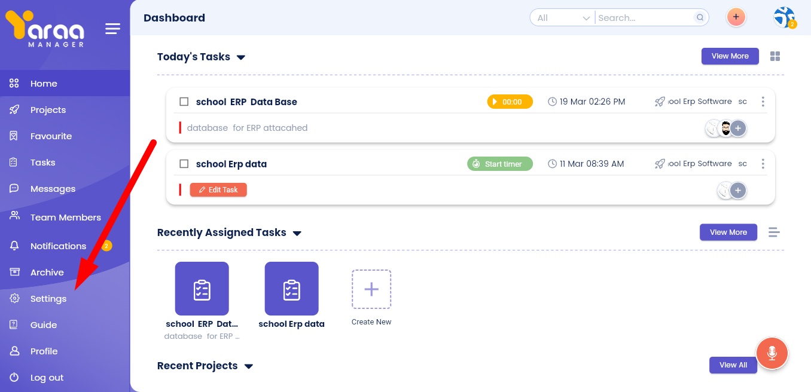Open three-dot menu for school ERP Data Base
This screenshot has height=392, width=811.
[x=763, y=102]
